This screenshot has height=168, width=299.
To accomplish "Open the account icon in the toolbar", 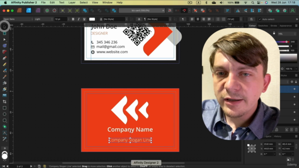I will (x=292, y=10).
